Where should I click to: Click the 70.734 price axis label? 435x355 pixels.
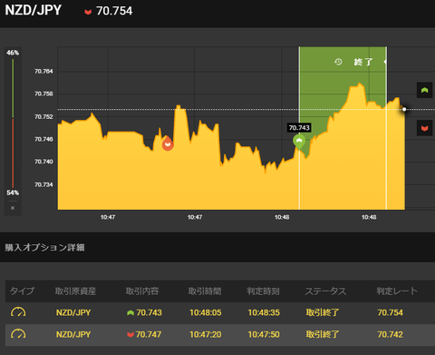(43, 184)
